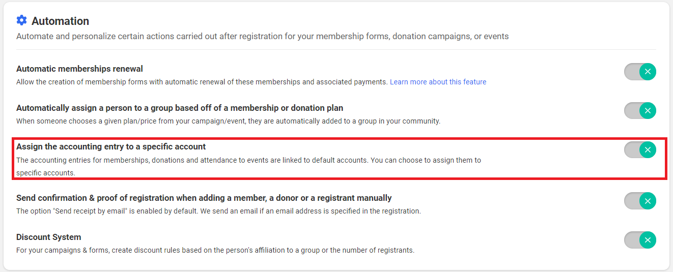Disable the automatic group assignment switch
673x272 pixels.
[640, 110]
